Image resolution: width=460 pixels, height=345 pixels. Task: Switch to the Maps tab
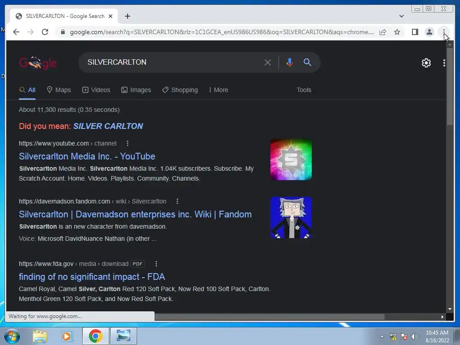tap(59, 90)
